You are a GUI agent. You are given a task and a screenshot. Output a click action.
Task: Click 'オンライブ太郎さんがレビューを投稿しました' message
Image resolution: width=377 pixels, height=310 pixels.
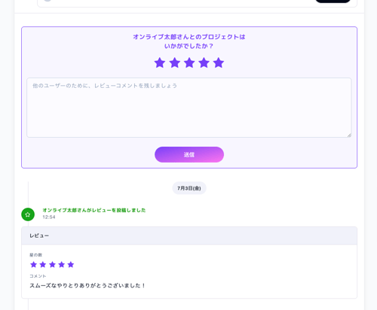(x=94, y=210)
